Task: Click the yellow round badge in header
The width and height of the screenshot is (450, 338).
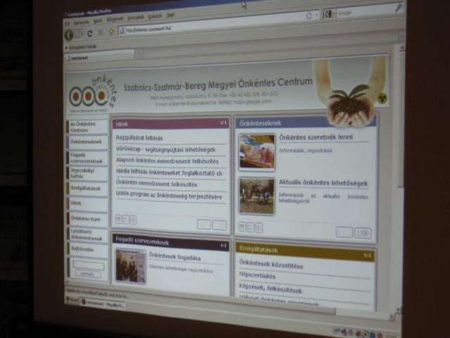Action: point(382,99)
